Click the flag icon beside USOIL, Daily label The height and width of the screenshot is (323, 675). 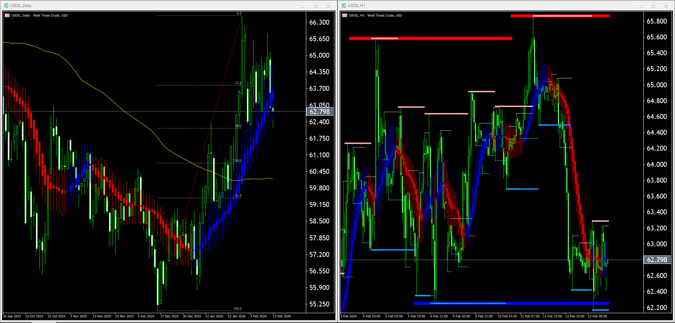[x=7, y=15]
